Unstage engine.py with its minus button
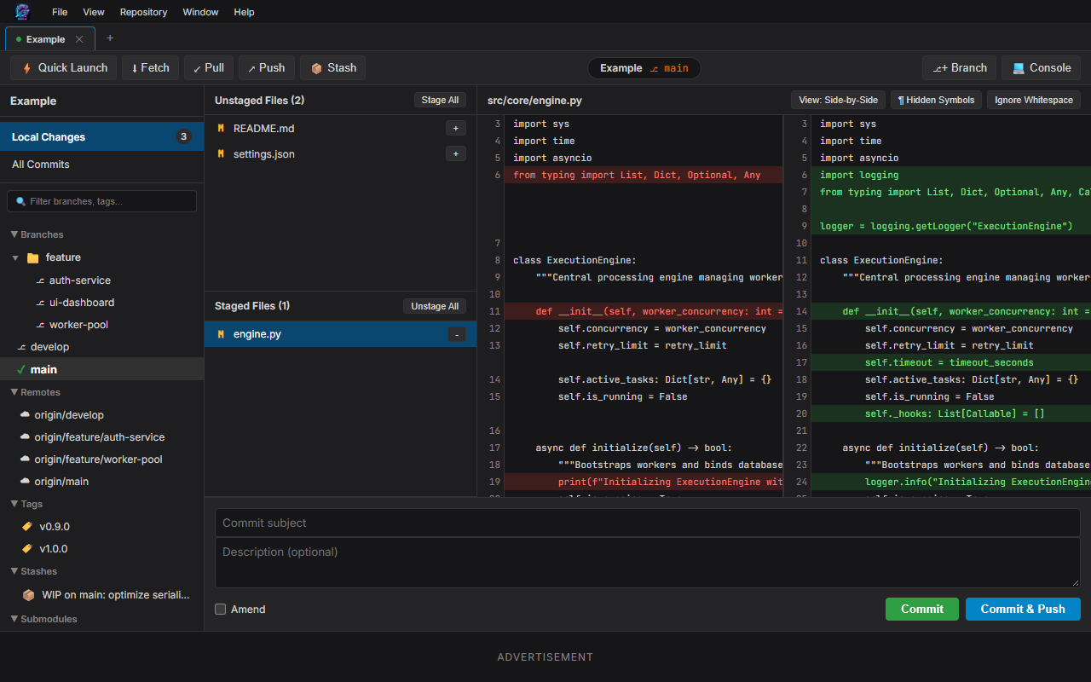Image resolution: width=1091 pixels, height=682 pixels. click(x=457, y=334)
